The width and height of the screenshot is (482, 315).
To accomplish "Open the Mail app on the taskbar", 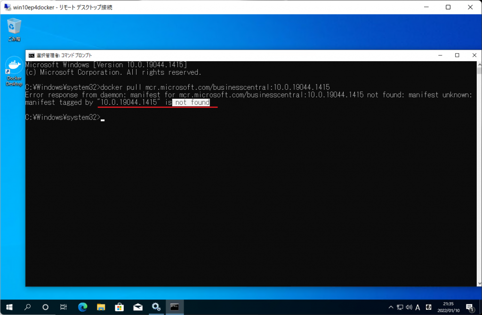I will click(x=138, y=307).
